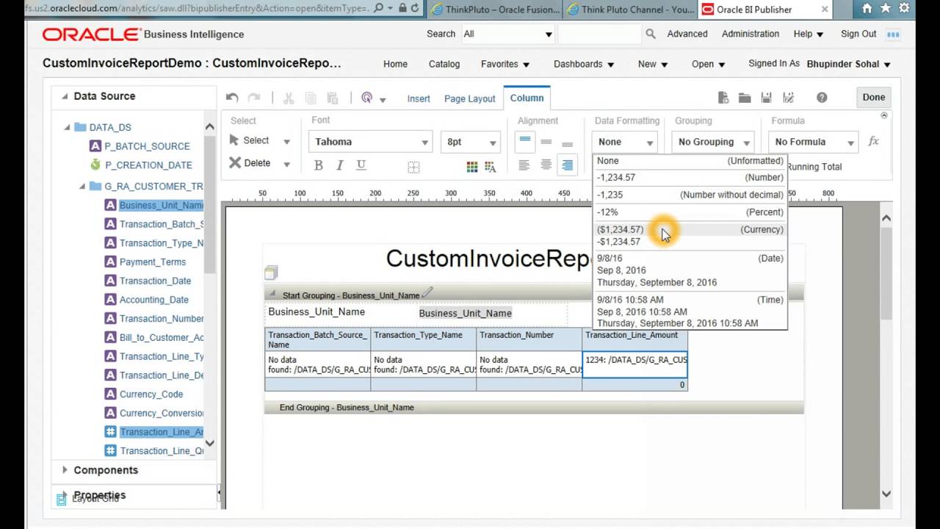Open layout folder icon
Image resolution: width=940 pixels, height=529 pixels.
pyautogui.click(x=745, y=98)
